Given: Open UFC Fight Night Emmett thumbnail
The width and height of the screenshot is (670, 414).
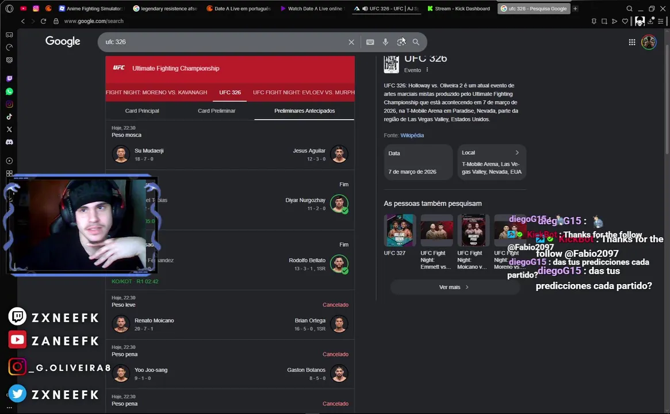Looking at the screenshot, I should 437,230.
